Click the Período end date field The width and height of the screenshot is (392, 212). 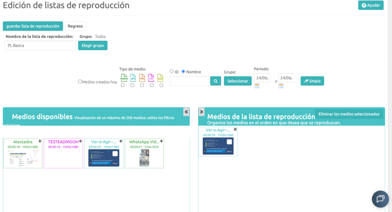286,78
